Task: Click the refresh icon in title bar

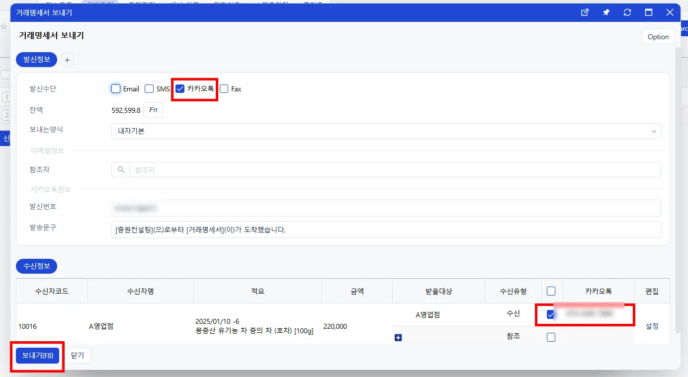Action: (x=627, y=12)
